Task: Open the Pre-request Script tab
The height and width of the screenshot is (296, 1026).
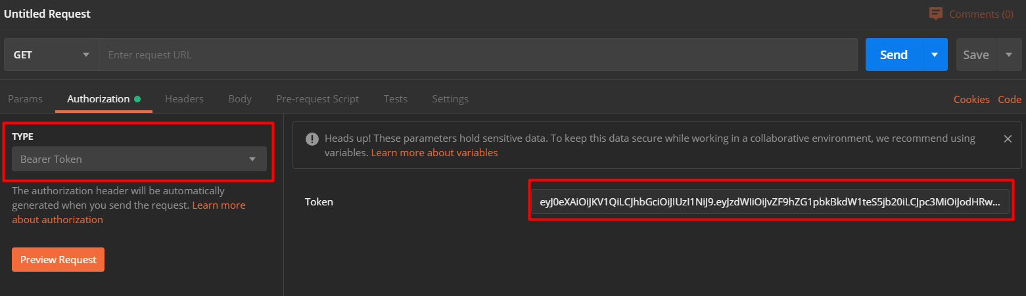Action: click(317, 99)
